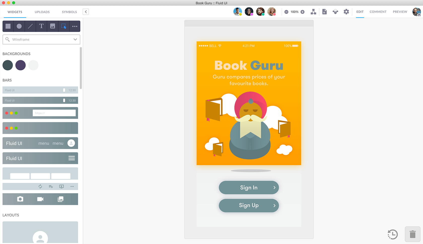Pick the purple background swatch

coord(20,65)
